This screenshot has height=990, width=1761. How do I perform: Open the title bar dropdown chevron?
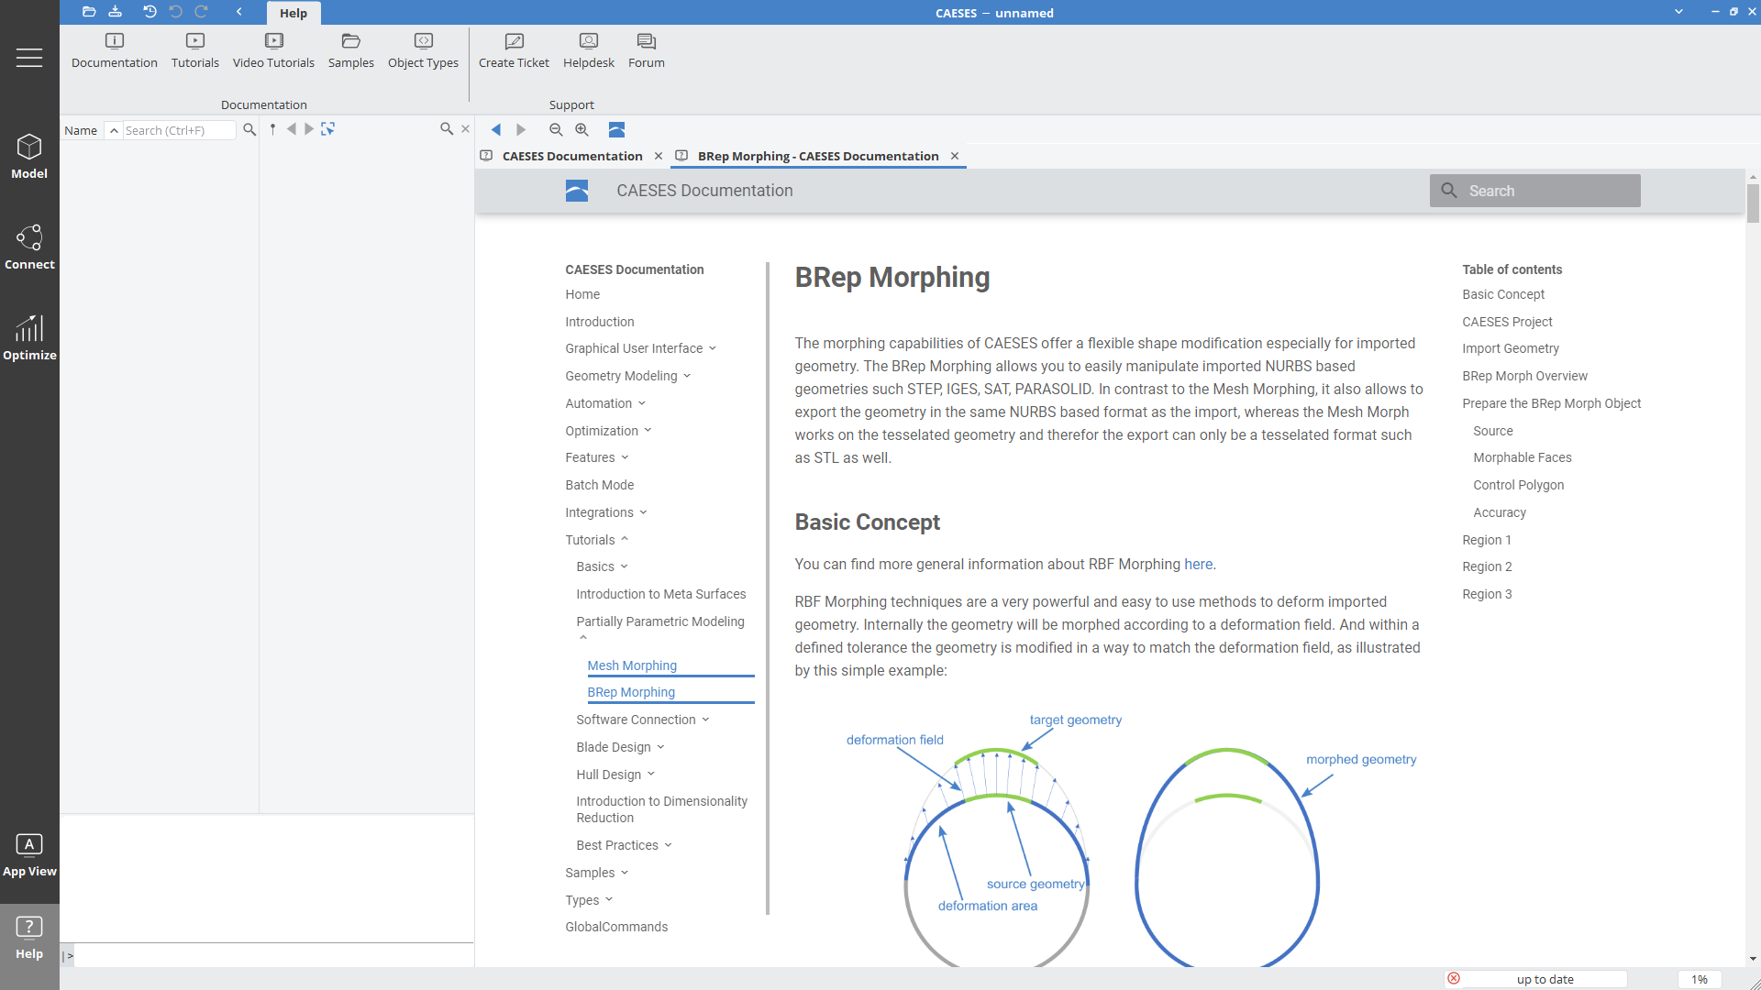pos(1678,12)
